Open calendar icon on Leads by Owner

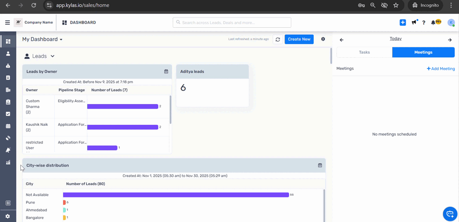coord(166,72)
